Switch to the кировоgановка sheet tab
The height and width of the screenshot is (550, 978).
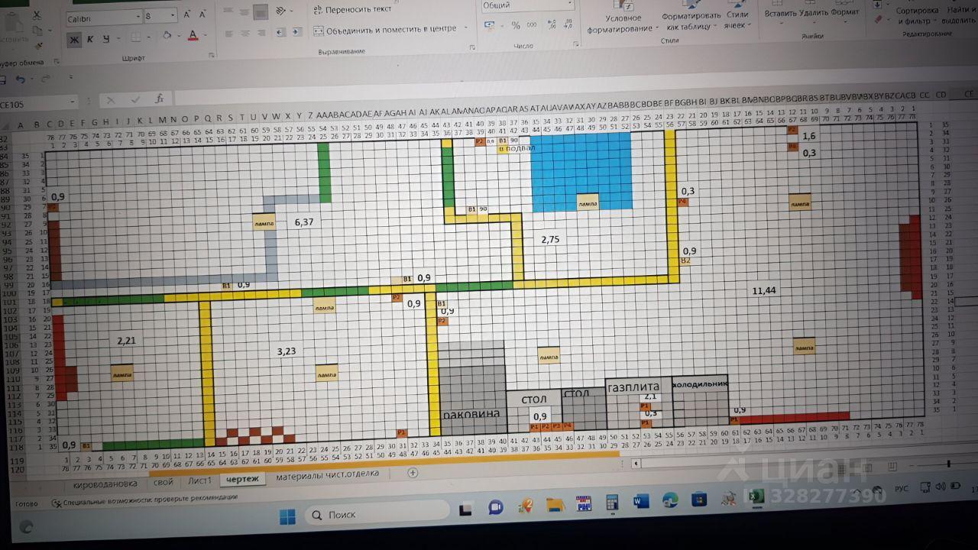pyautogui.click(x=105, y=483)
